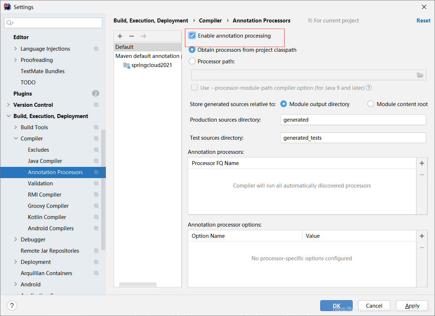This screenshot has width=435, height=316.
Task: Open Settings help question mark
Action: point(12,306)
